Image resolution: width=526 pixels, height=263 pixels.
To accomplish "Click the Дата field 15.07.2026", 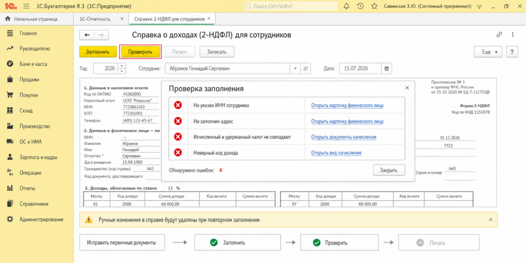I will point(360,68).
